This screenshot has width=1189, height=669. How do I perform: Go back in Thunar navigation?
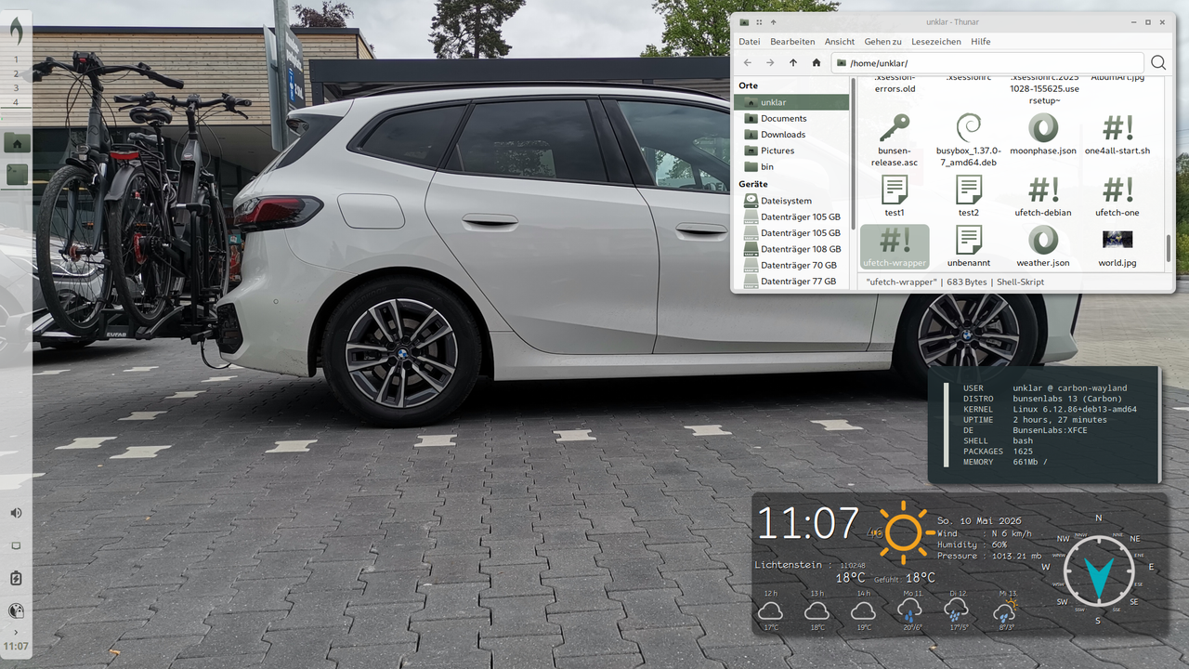pos(748,62)
